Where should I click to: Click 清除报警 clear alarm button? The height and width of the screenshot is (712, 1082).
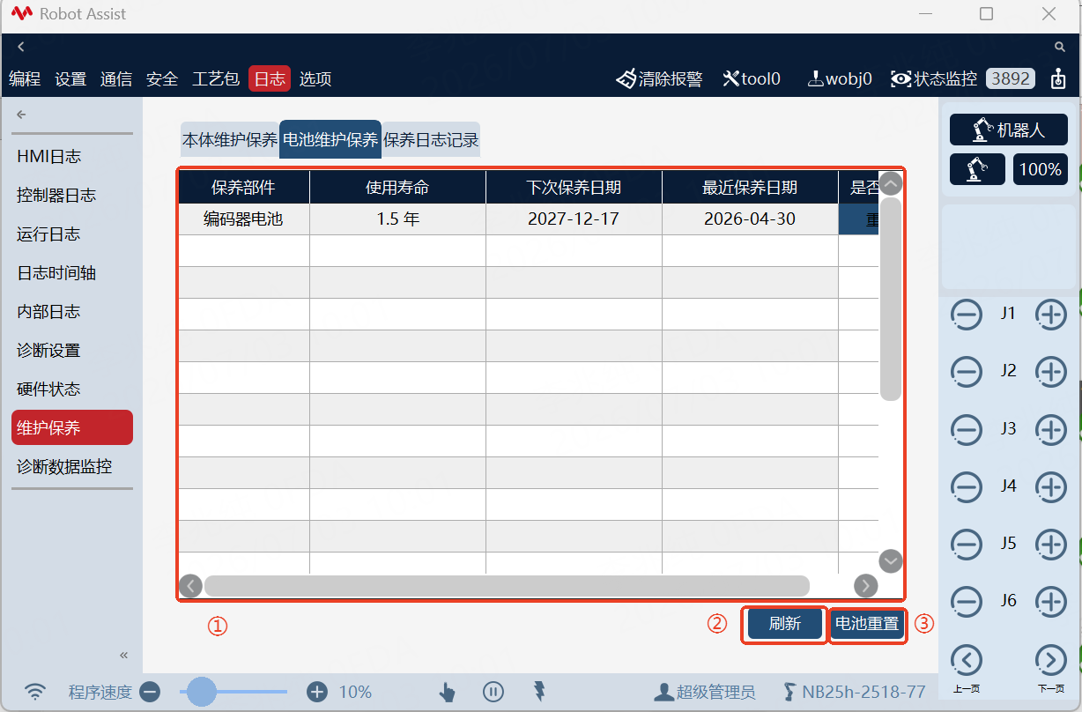coord(659,78)
